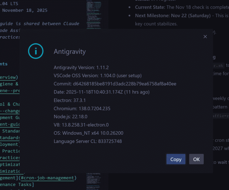Select the 'Chromium: 138.0.7204.235' line
The width and height of the screenshot is (229, 190).
coord(82,109)
